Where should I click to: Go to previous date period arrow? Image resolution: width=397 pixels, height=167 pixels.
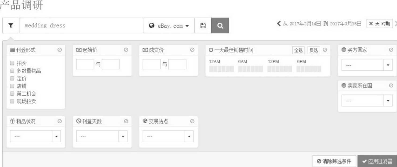tap(279, 24)
